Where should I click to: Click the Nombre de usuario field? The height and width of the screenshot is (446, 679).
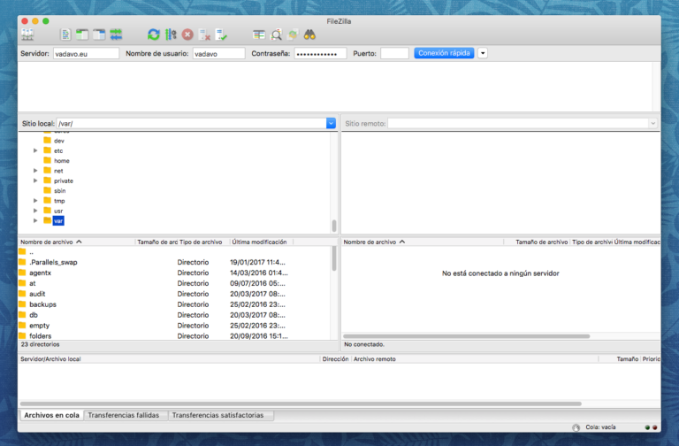click(218, 53)
